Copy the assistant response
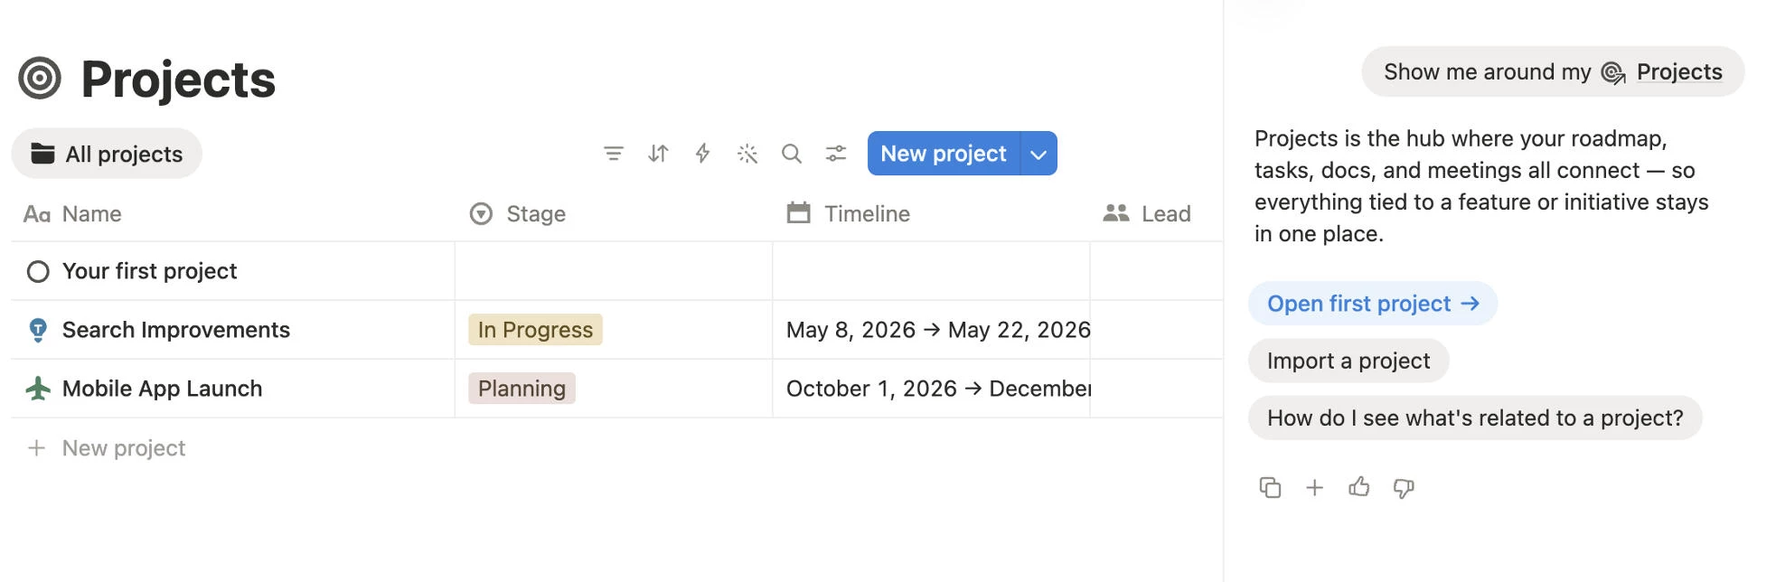 1270,488
